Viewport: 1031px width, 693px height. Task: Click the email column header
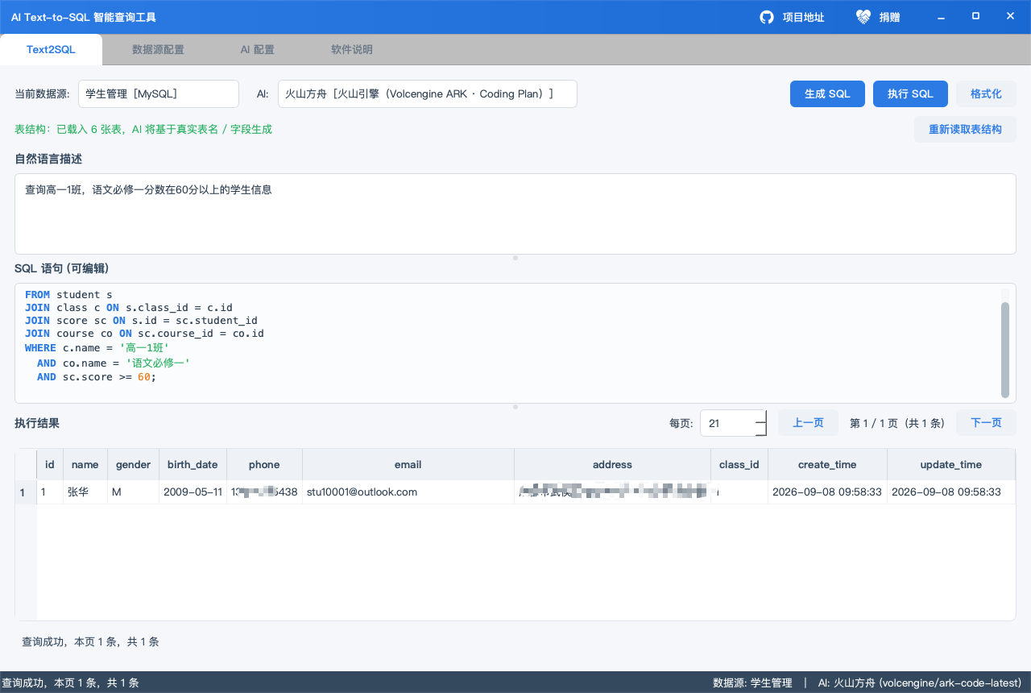click(408, 464)
